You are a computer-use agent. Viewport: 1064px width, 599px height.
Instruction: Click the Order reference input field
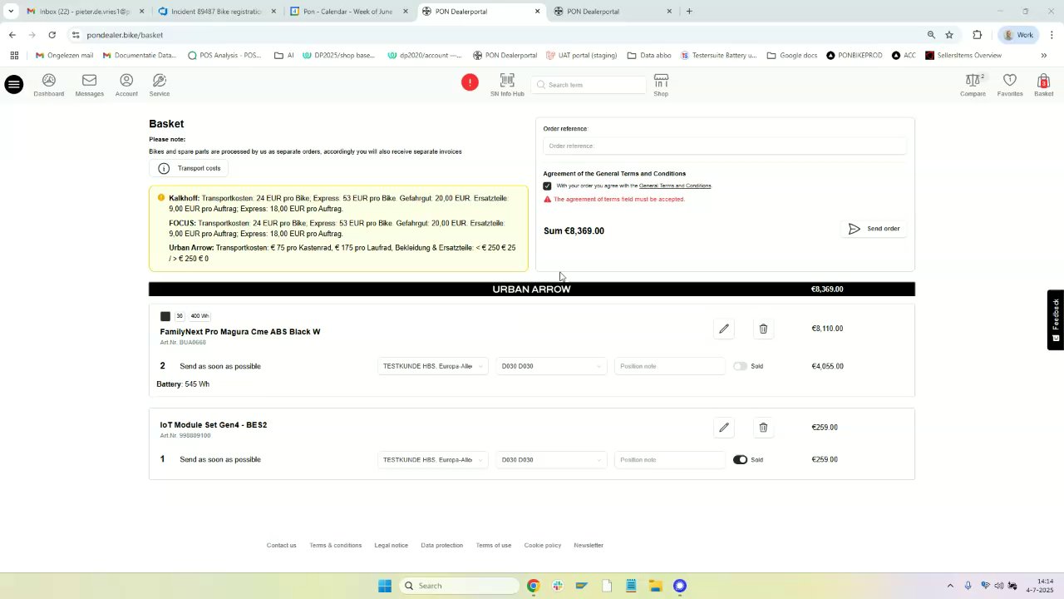pos(725,146)
